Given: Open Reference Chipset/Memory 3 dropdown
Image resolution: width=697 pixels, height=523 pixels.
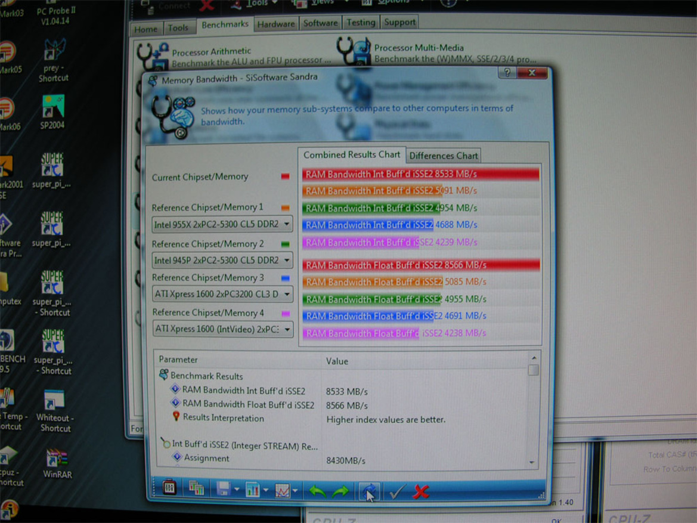Looking at the screenshot, I should 222,294.
